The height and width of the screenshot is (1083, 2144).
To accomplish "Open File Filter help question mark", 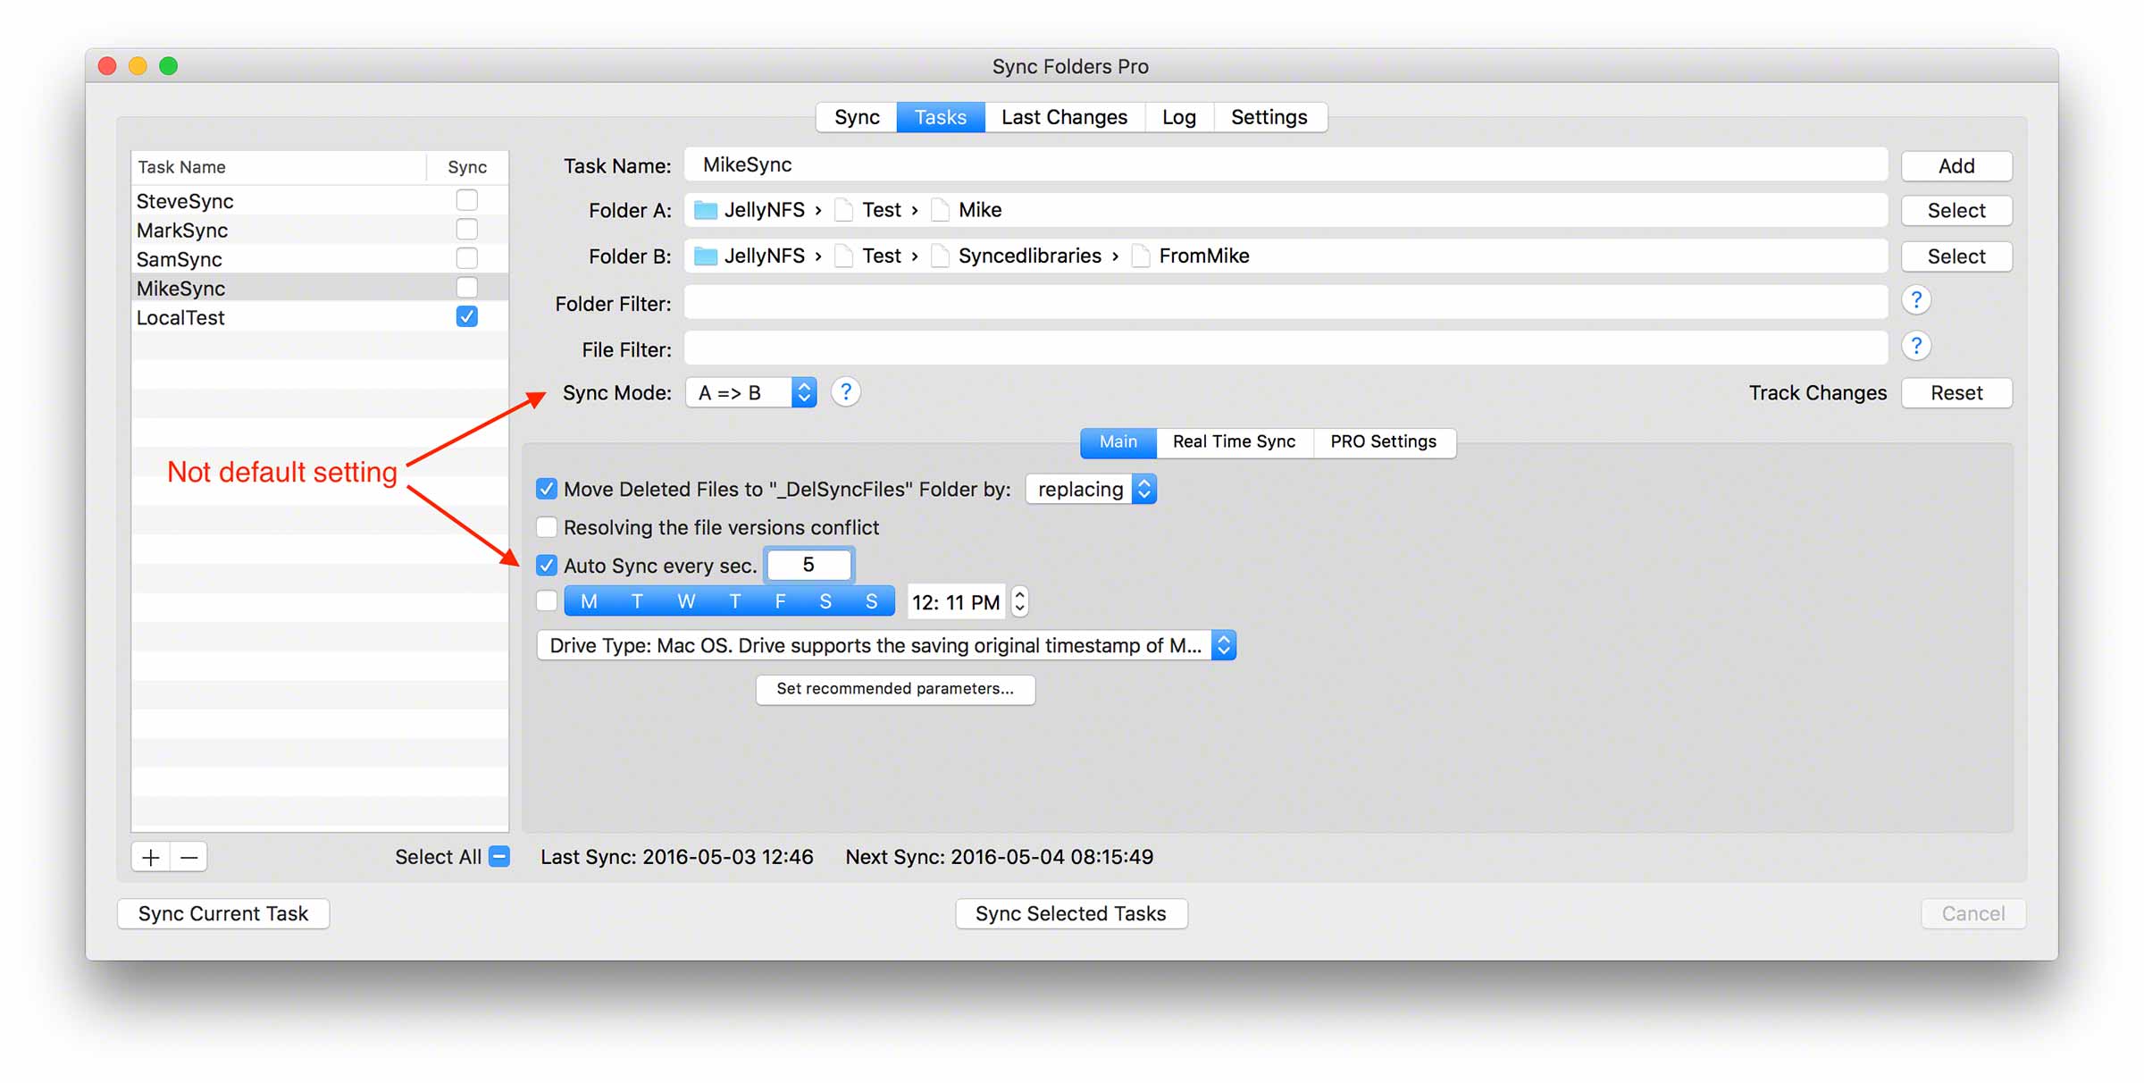I will pyautogui.click(x=1915, y=346).
